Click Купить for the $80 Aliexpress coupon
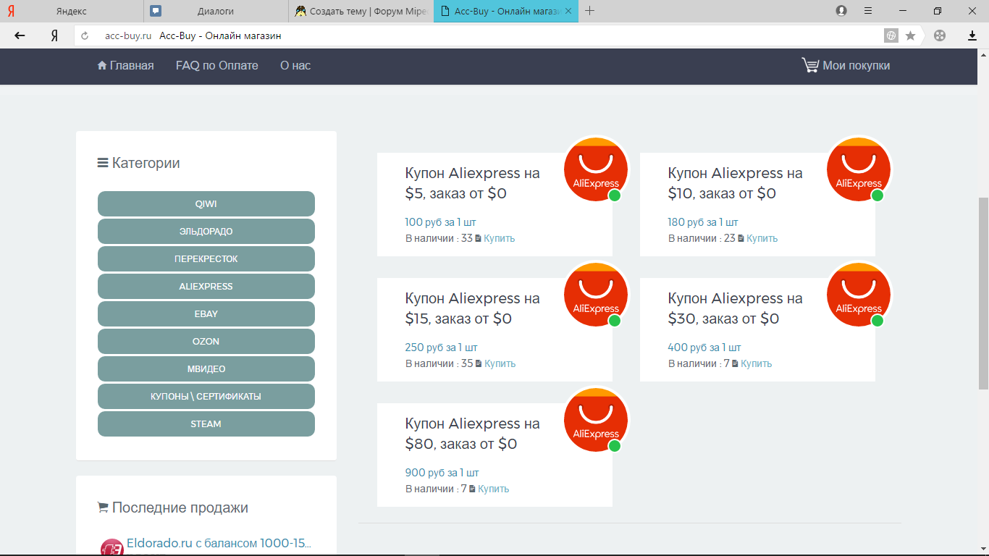The height and width of the screenshot is (556, 989). 494,489
